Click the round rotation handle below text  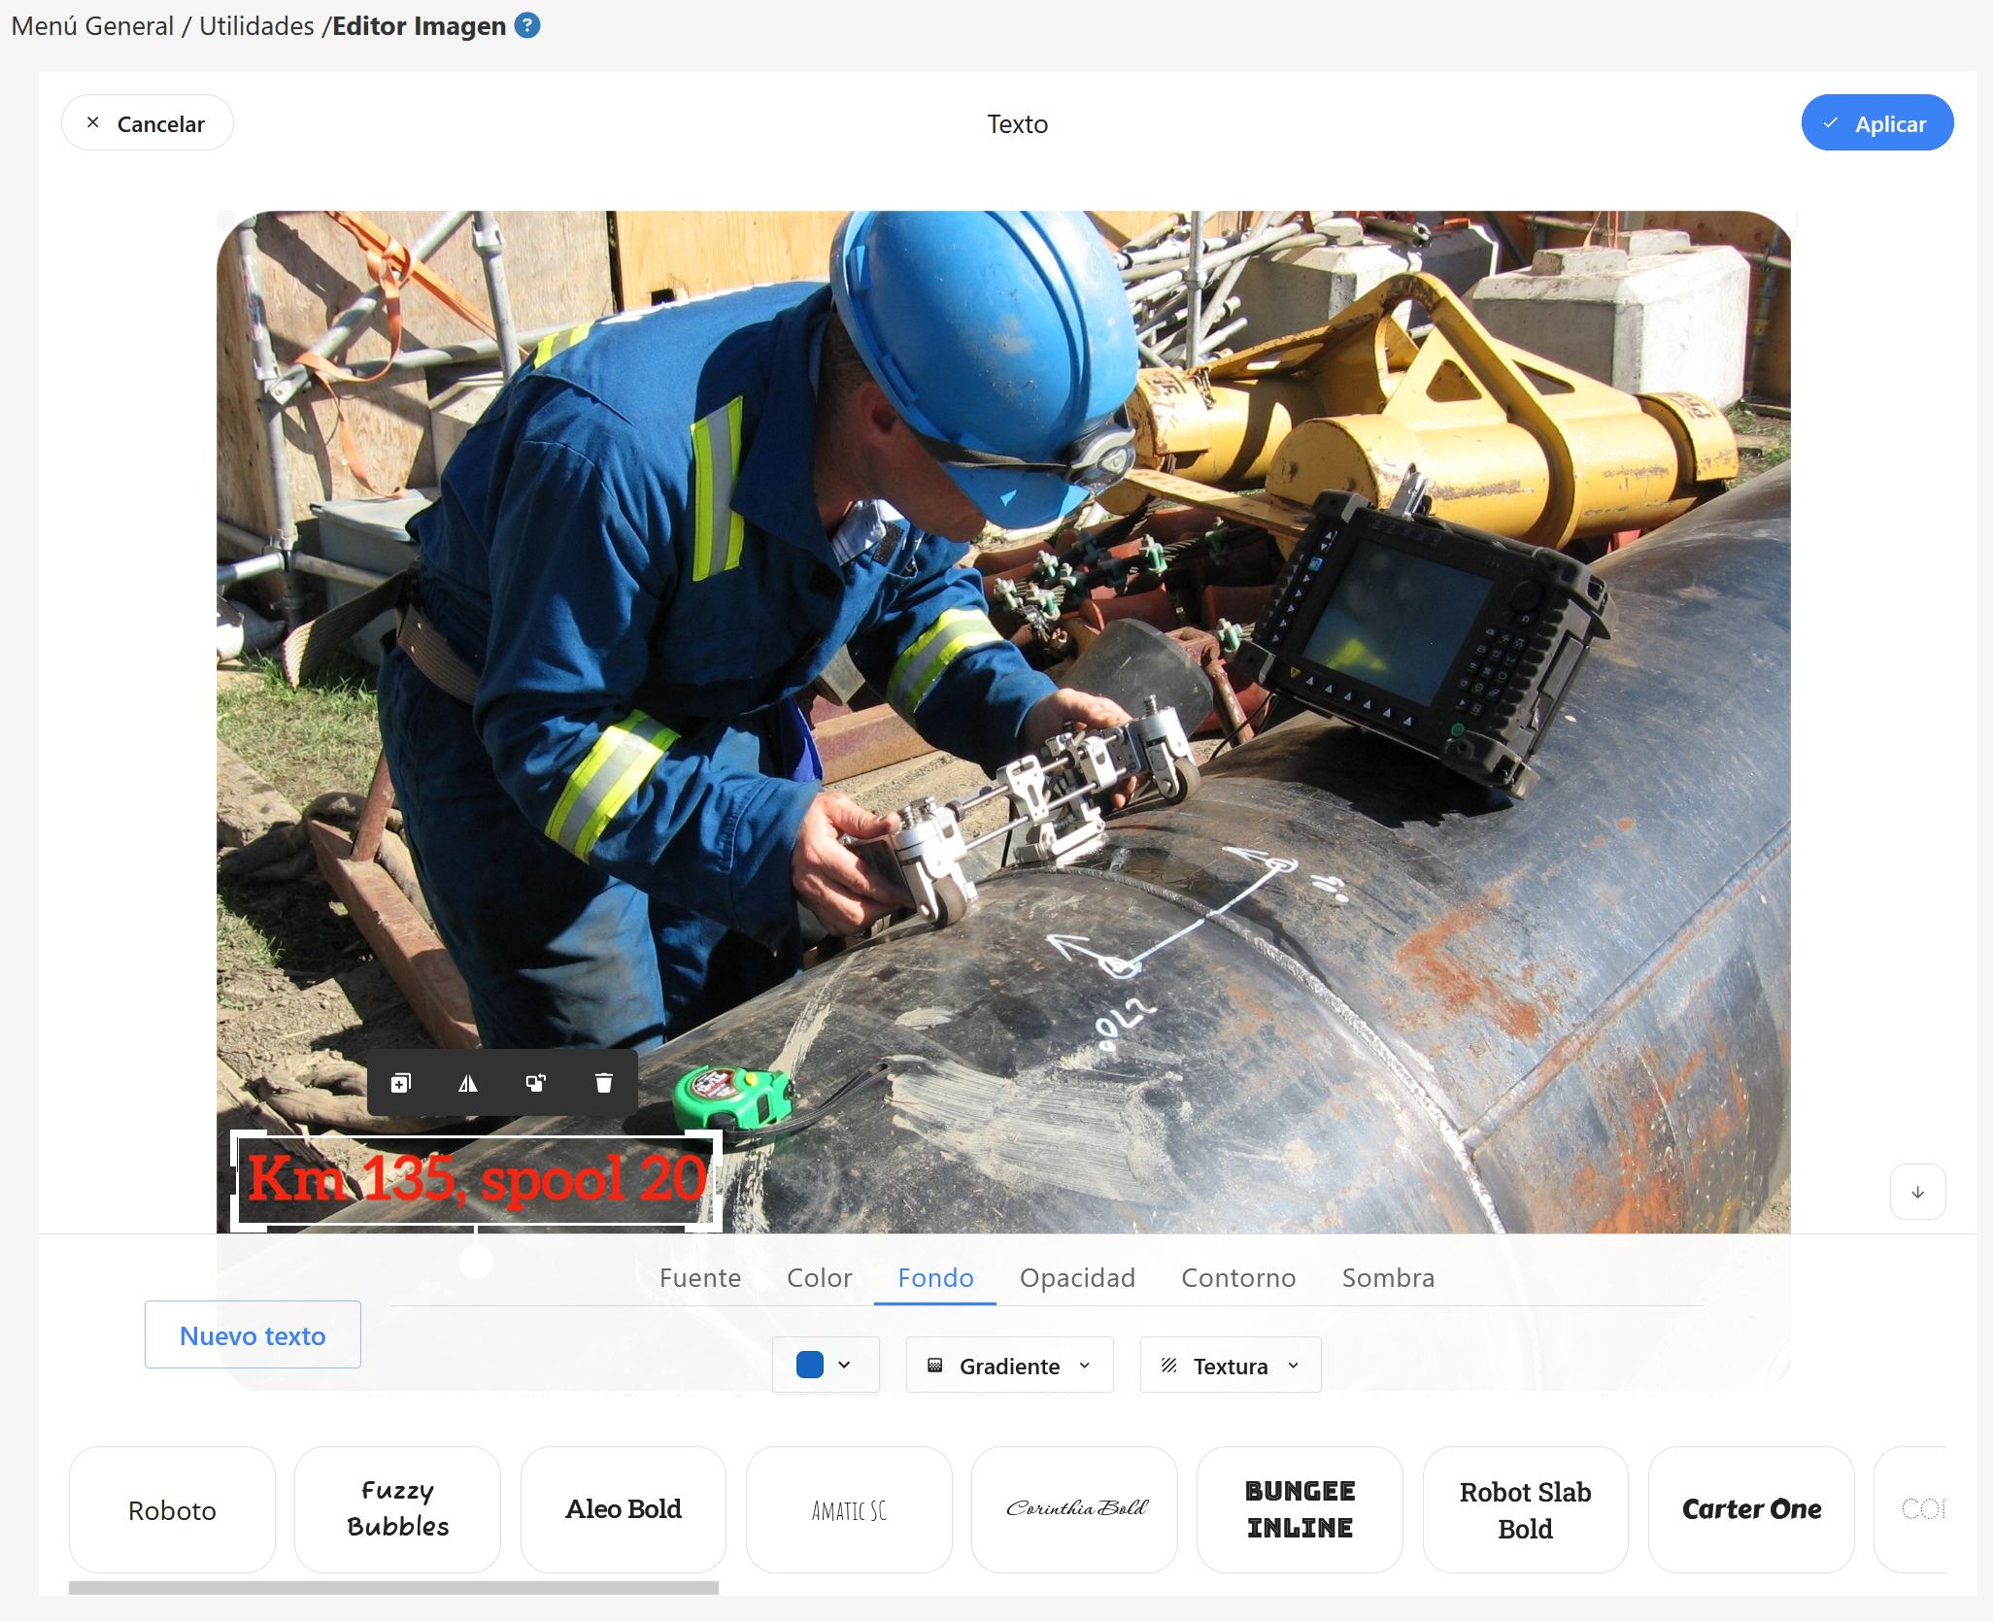pos(476,1263)
